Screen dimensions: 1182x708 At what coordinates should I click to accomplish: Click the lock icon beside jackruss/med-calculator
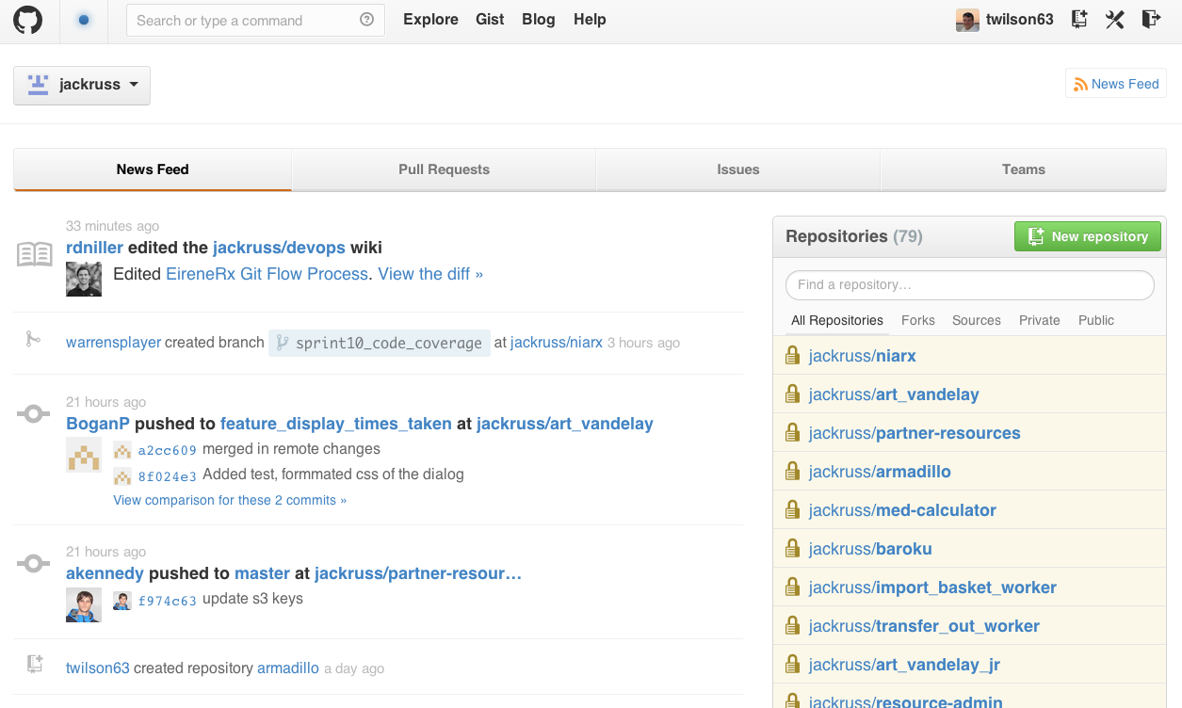(x=793, y=510)
